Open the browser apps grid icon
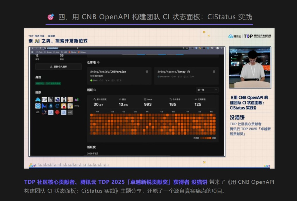Image resolution: width=297 pixels, height=201 pixels. click(x=32, y=52)
